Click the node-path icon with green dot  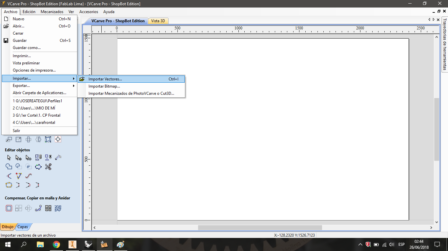tap(38, 167)
